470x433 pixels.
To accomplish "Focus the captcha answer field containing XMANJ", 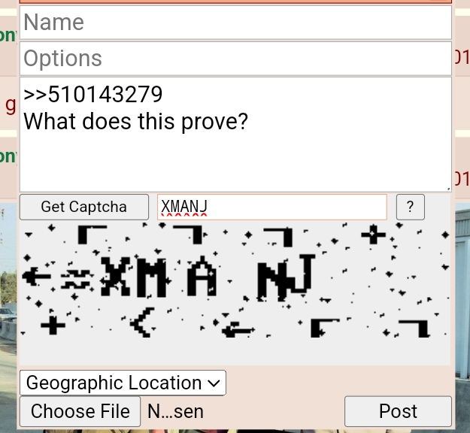I will coord(272,207).
